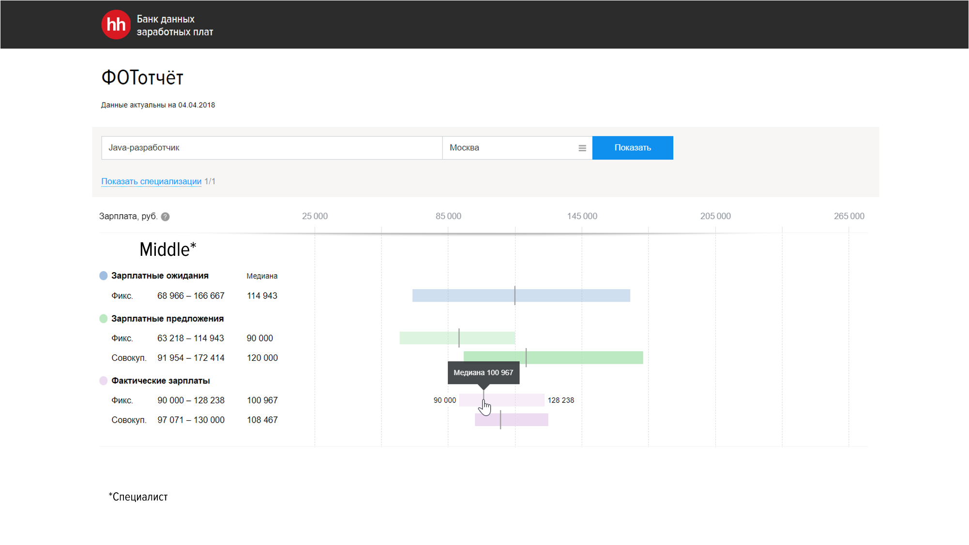Open salary help question mark icon
The width and height of the screenshot is (969, 545).
click(x=166, y=217)
